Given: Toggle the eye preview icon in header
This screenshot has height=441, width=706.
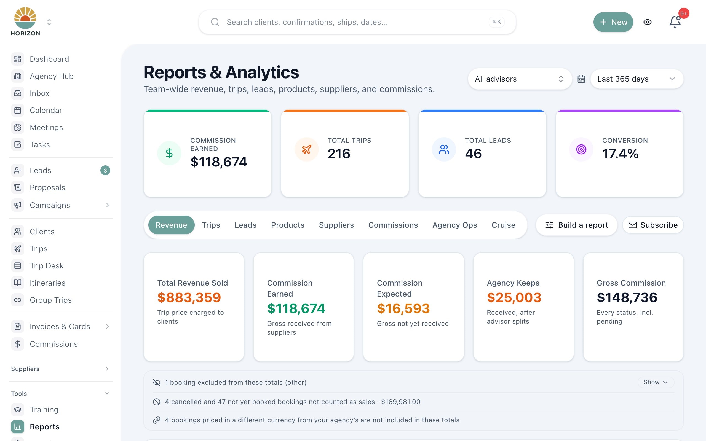Looking at the screenshot, I should (x=647, y=22).
